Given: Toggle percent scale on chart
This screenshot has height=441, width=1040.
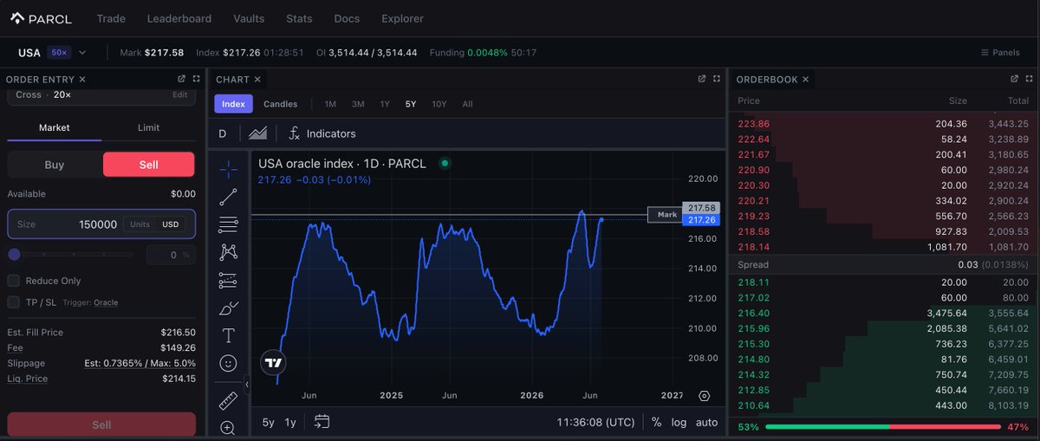Looking at the screenshot, I should pos(656,422).
